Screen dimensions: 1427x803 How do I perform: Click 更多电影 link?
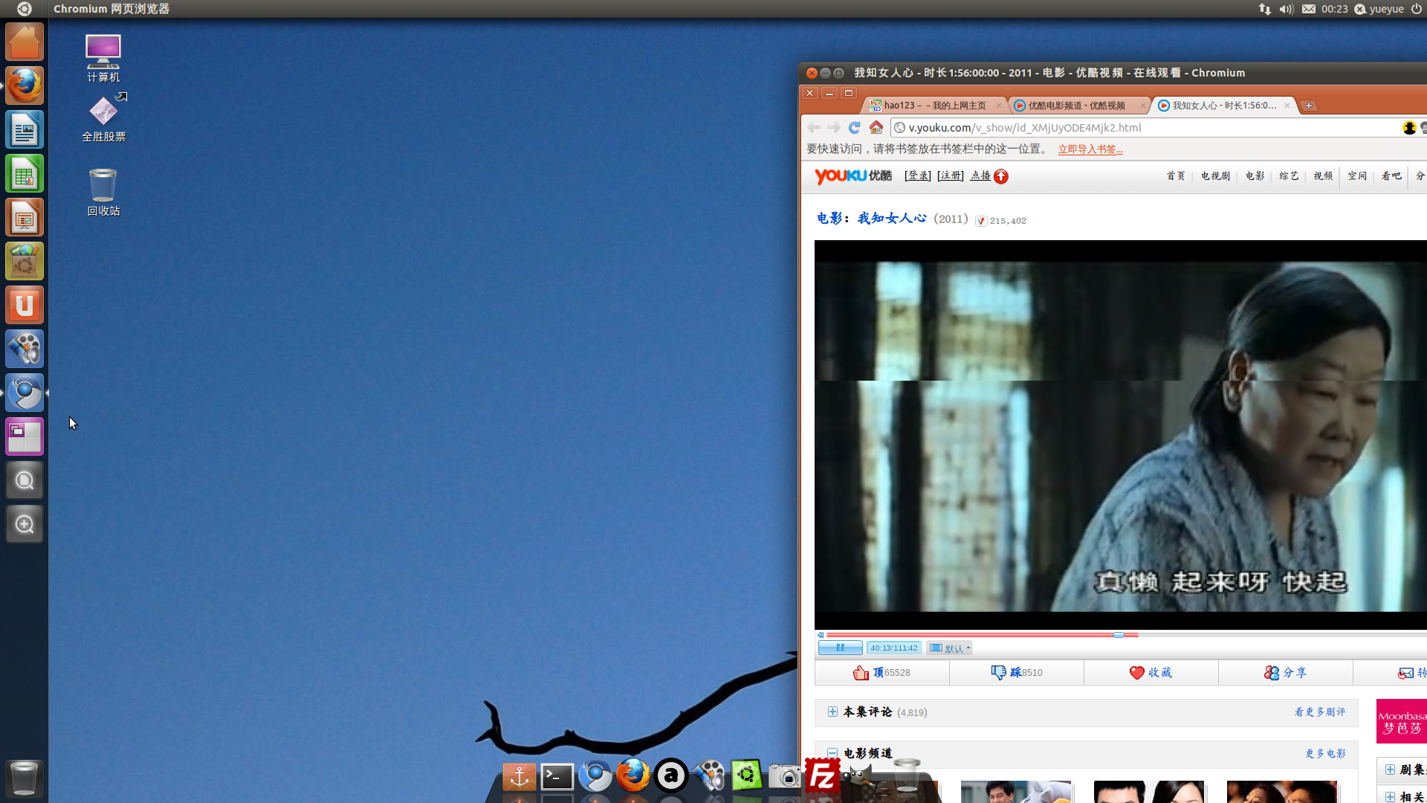(1326, 753)
